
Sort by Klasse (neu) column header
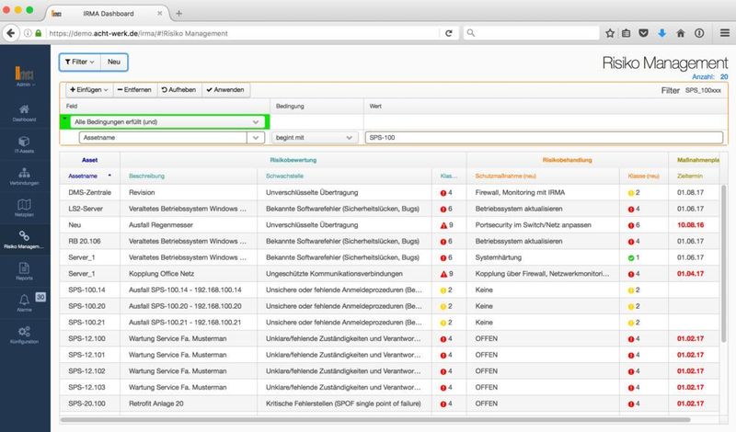pyautogui.click(x=643, y=176)
